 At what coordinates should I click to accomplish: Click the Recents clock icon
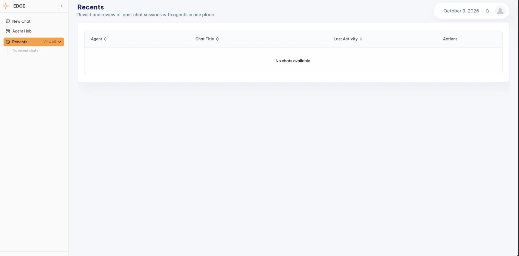tap(8, 42)
